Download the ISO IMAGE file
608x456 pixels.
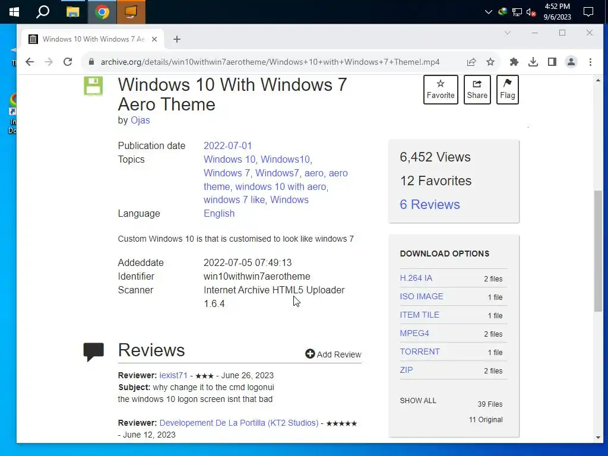click(x=422, y=296)
